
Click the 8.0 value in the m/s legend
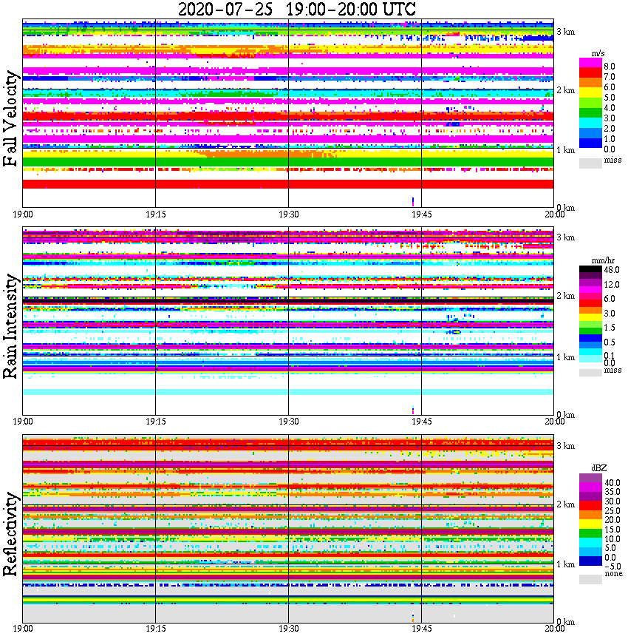[610, 67]
